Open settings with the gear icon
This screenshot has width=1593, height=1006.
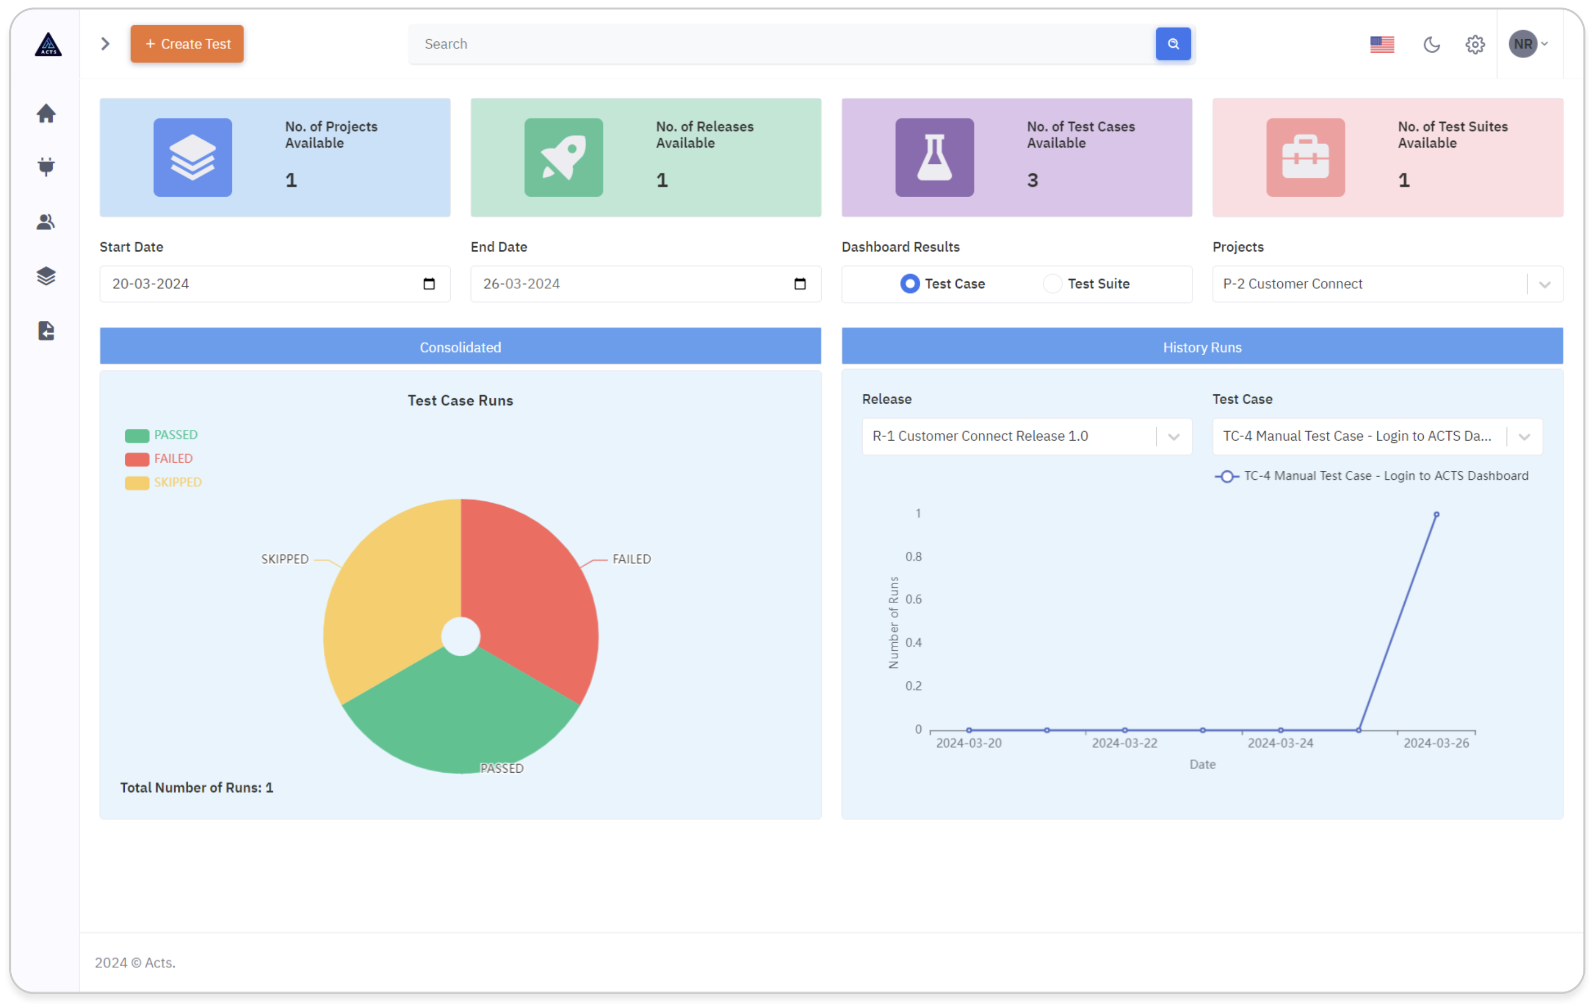click(x=1475, y=44)
